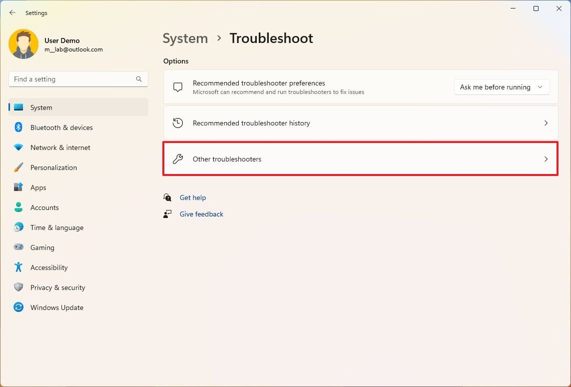
Task: Open the Ask me before running dropdown
Action: pos(501,87)
